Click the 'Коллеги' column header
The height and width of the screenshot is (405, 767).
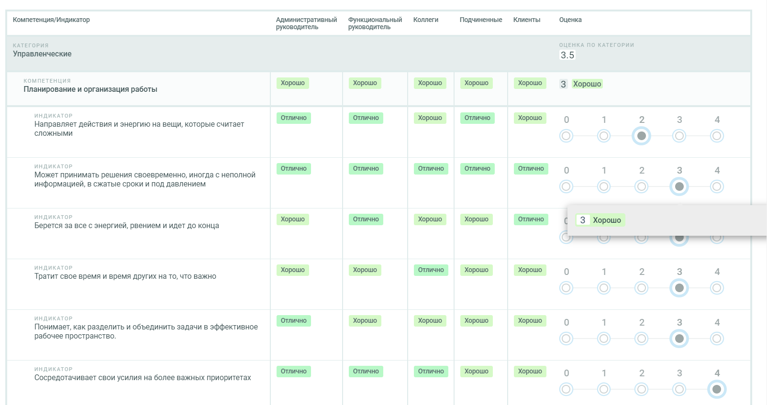(x=426, y=20)
